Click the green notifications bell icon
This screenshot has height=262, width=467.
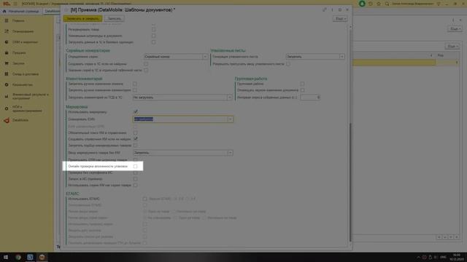[x=362, y=4]
